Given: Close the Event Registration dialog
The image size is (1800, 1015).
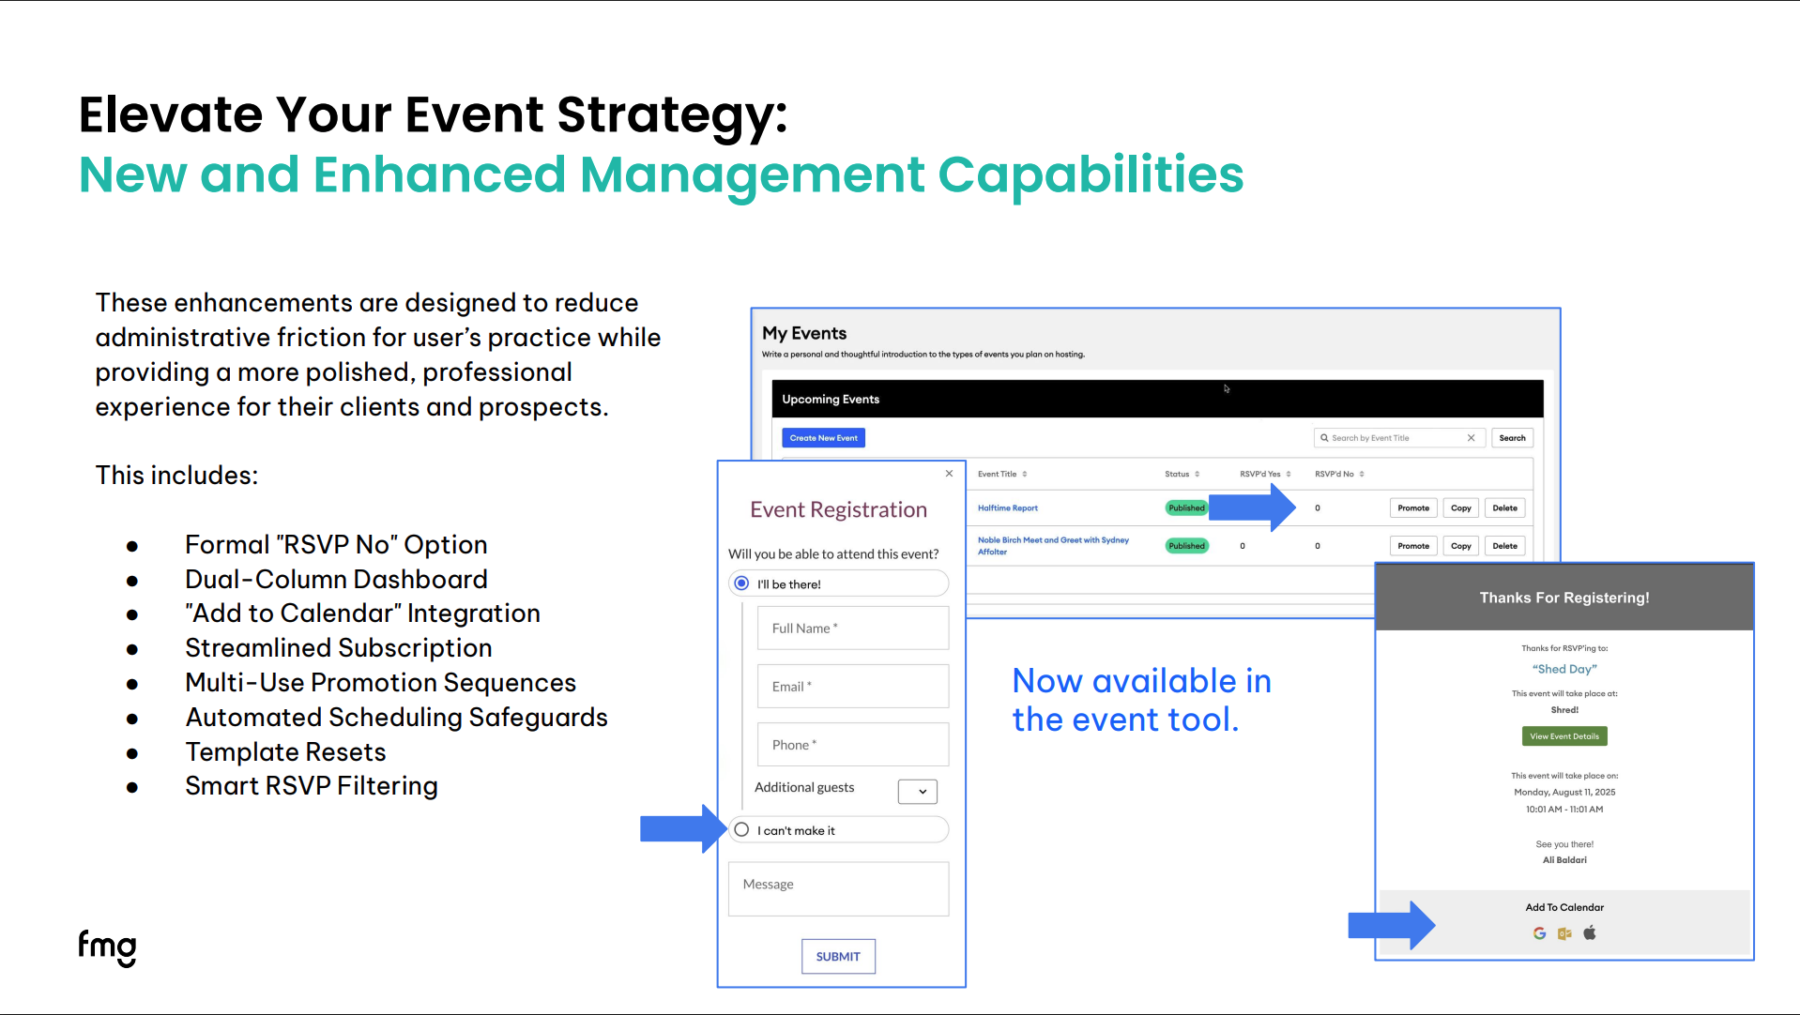Looking at the screenshot, I should [949, 474].
